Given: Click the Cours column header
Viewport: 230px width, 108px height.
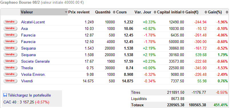Looking at the screenshot, I should pos(121,12).
